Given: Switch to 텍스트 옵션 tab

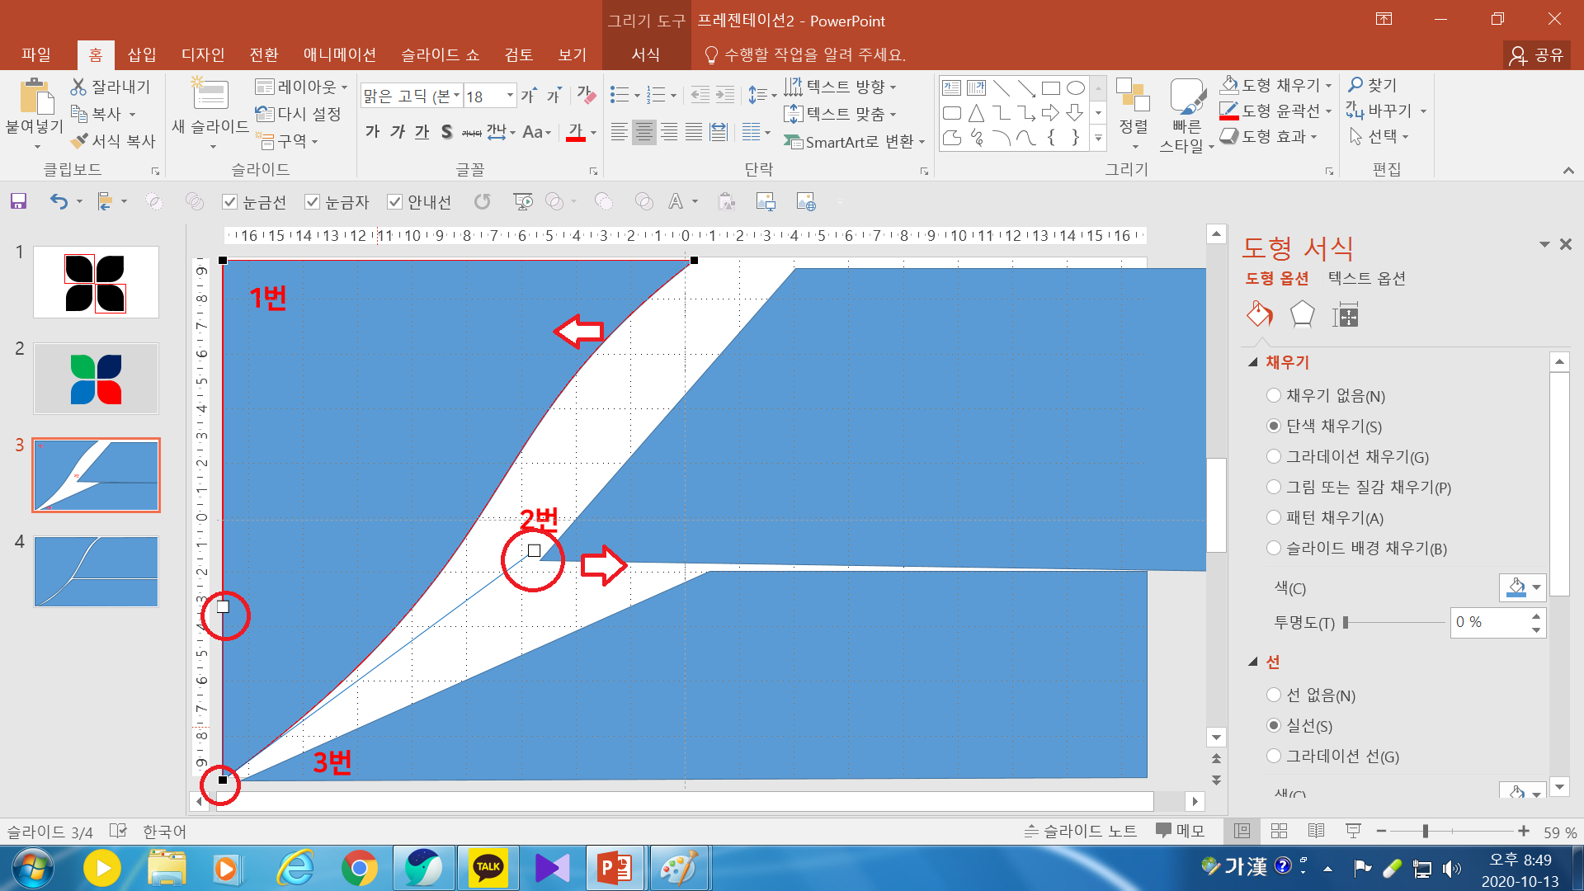Looking at the screenshot, I should click(x=1366, y=278).
